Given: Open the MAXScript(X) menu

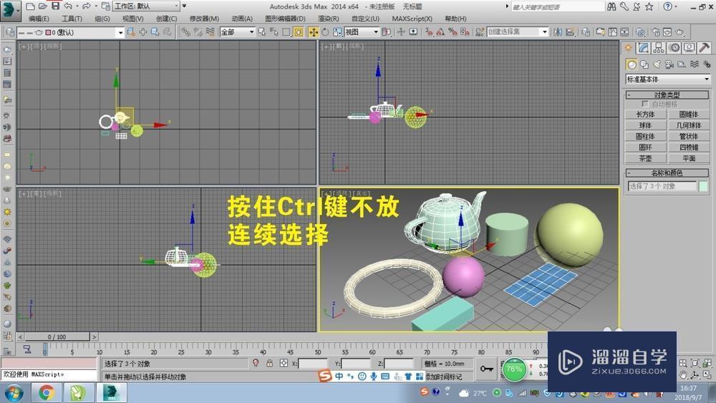Looking at the screenshot, I should click(412, 19).
